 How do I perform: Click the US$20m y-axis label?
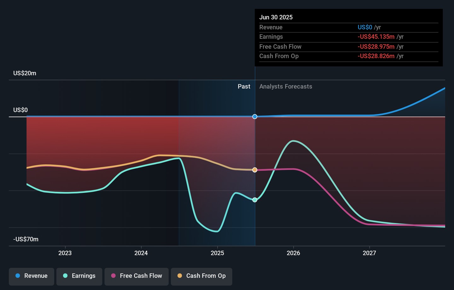click(25, 73)
